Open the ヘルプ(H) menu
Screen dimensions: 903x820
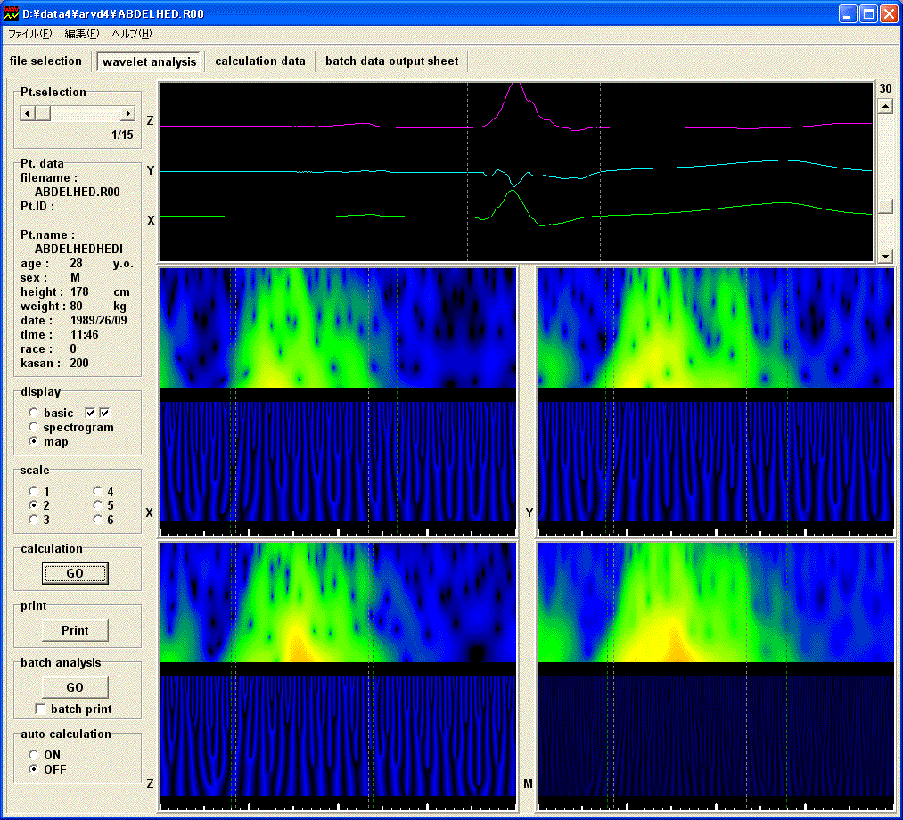coord(131,34)
